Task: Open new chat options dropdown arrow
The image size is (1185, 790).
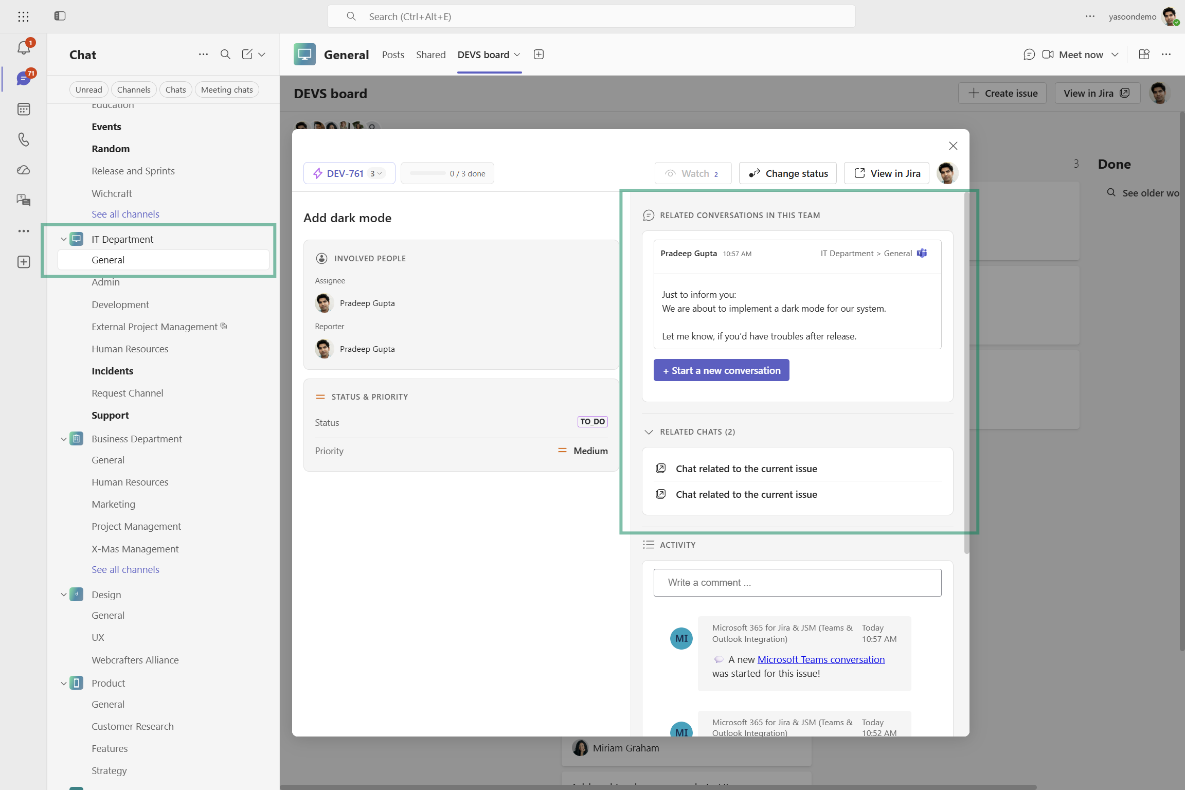Action: pyautogui.click(x=262, y=55)
